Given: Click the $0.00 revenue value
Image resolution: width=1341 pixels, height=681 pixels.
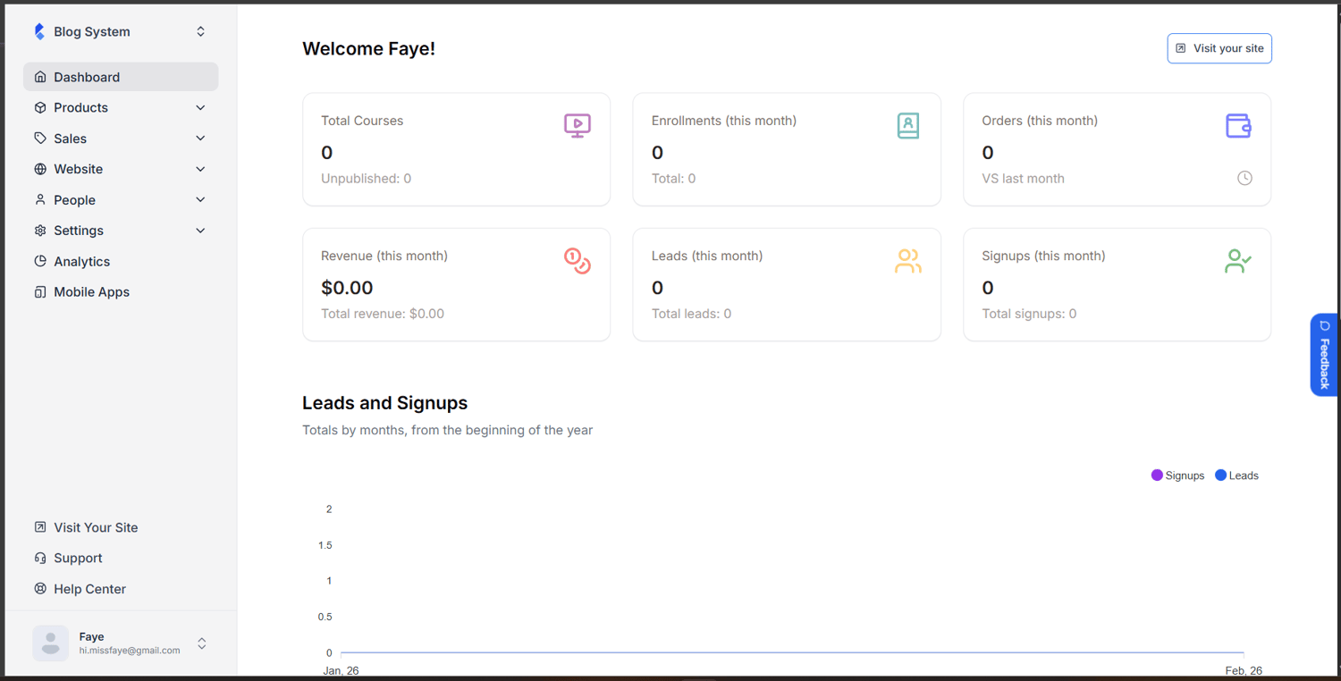Looking at the screenshot, I should click(x=347, y=288).
